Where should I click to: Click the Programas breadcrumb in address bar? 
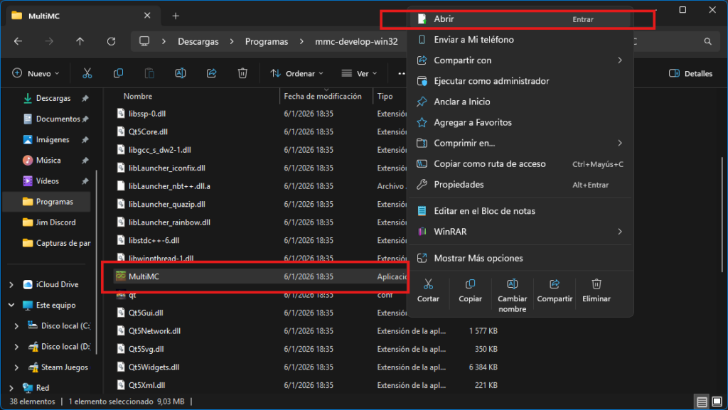coord(267,41)
